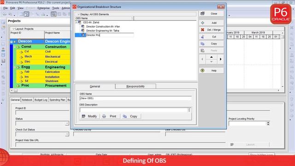Select the General tab in OBS dialog

[x=95, y=86]
